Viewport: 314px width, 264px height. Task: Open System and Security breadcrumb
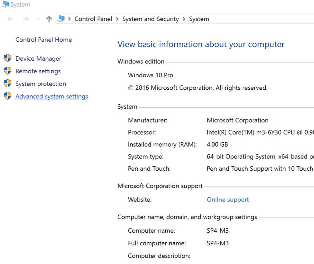[x=151, y=19]
